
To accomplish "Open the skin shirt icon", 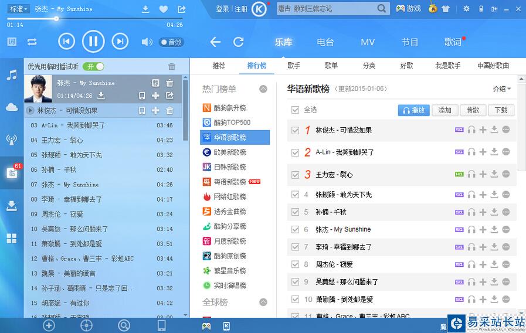I will point(446,9).
